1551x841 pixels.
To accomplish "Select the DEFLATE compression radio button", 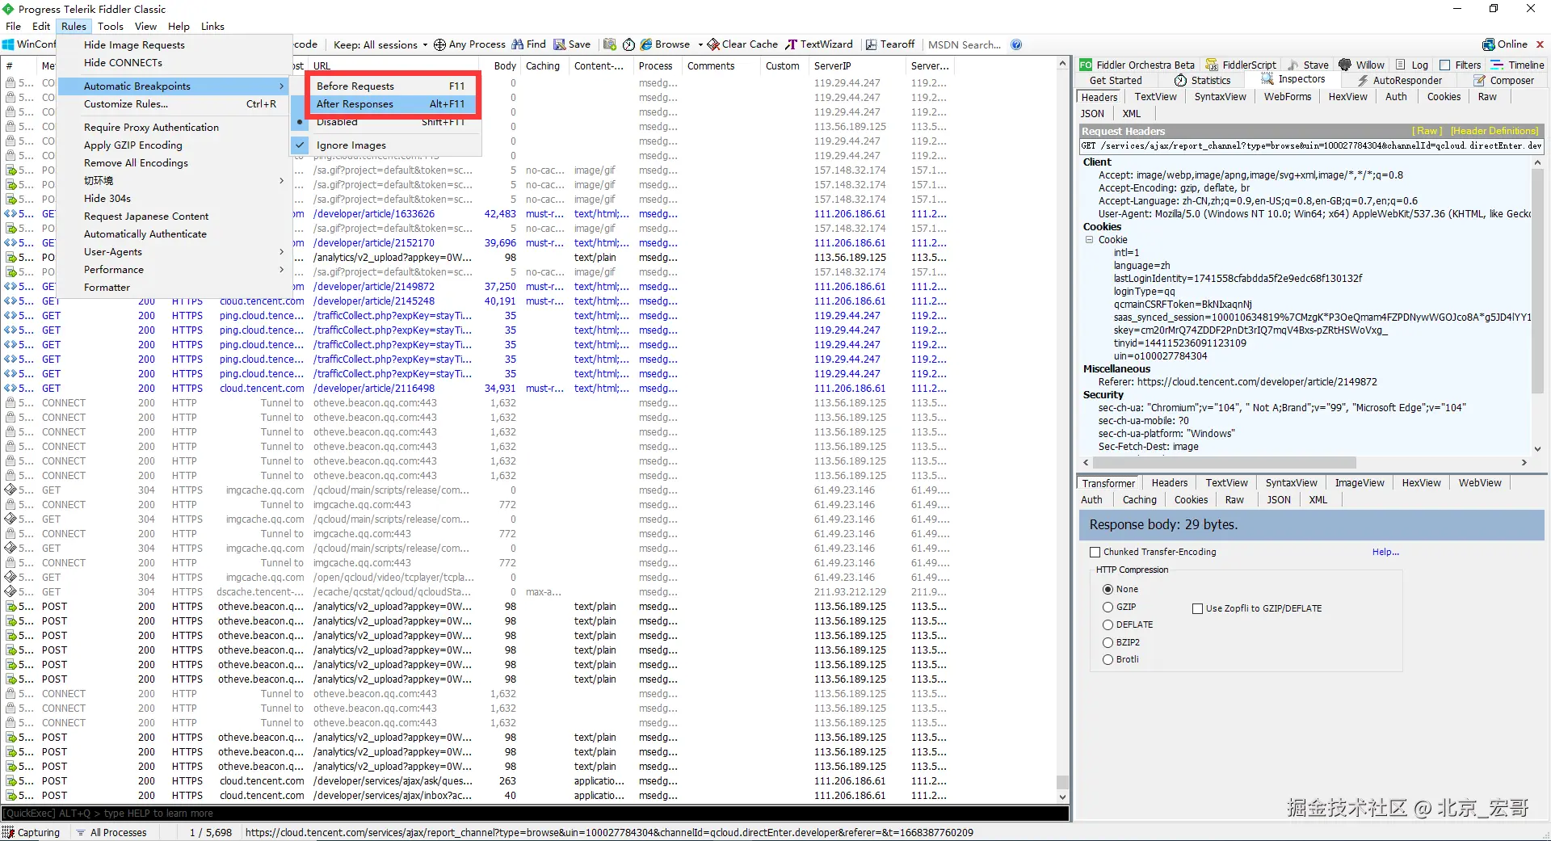I will point(1108,624).
